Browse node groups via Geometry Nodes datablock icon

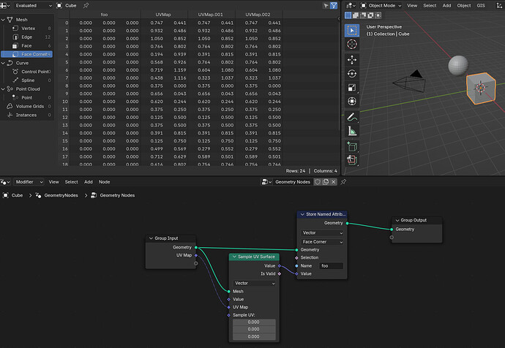pos(266,182)
